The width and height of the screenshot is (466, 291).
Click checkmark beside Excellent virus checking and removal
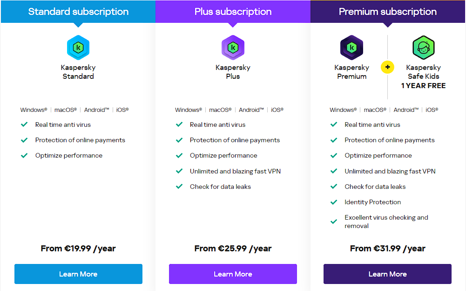(x=334, y=222)
